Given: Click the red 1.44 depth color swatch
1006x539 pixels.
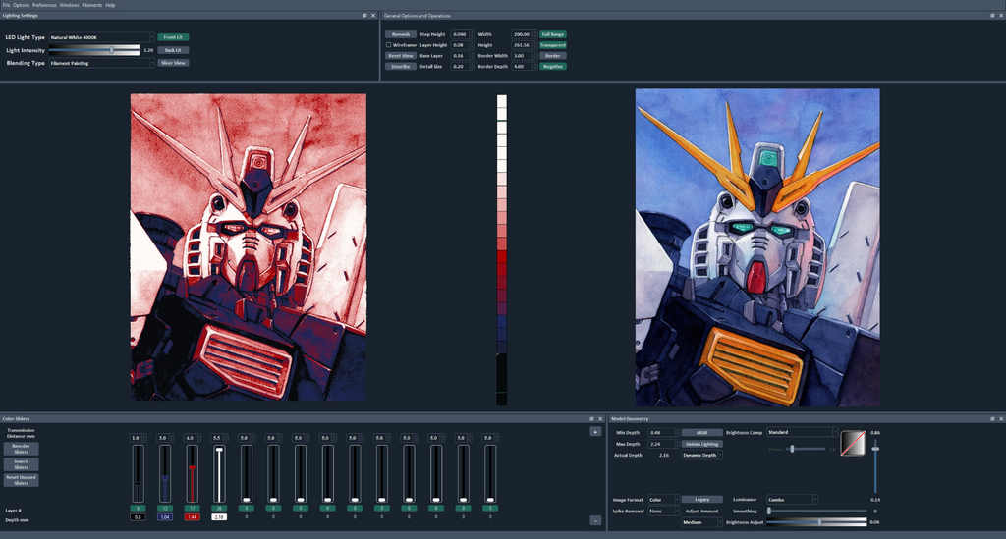Looking at the screenshot, I should 192,517.
